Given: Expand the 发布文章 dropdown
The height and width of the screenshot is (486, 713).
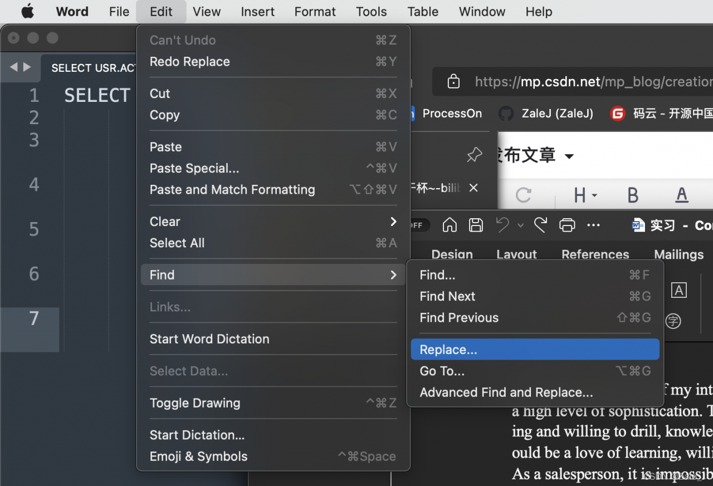Looking at the screenshot, I should point(569,156).
